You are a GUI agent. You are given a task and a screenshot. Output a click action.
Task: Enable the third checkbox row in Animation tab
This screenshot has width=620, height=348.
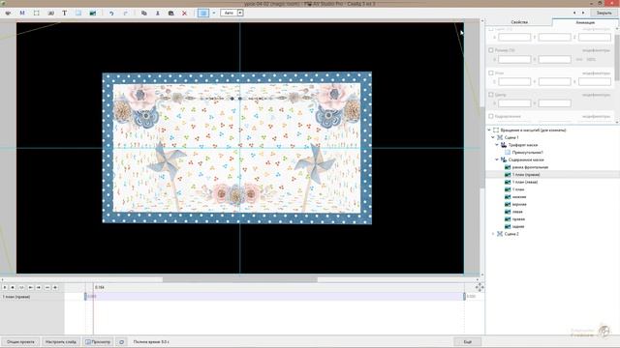(491, 73)
